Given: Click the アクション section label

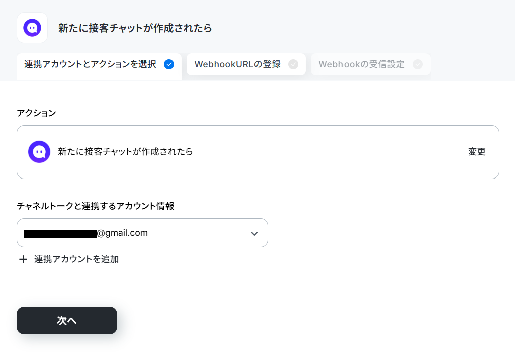Looking at the screenshot, I should click(x=36, y=113).
